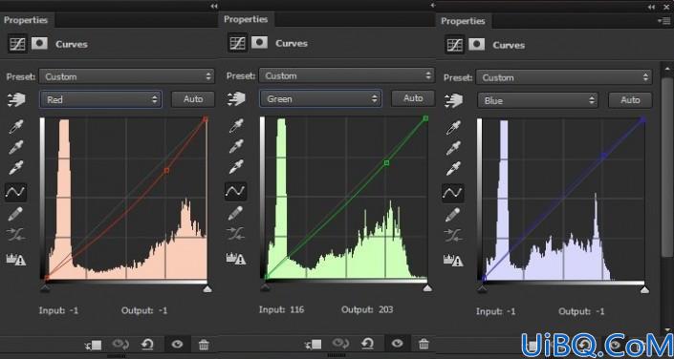Select pencil draw curve tool in Green panel
This screenshot has height=359, width=674.
pos(235,213)
